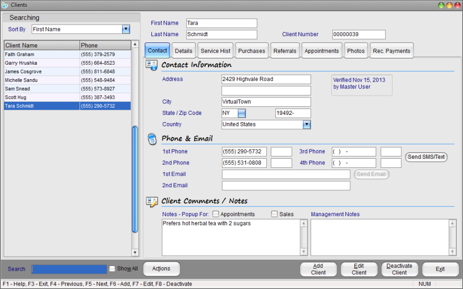Open the Rec. Payments tab
The height and width of the screenshot is (289, 463).
(x=392, y=51)
